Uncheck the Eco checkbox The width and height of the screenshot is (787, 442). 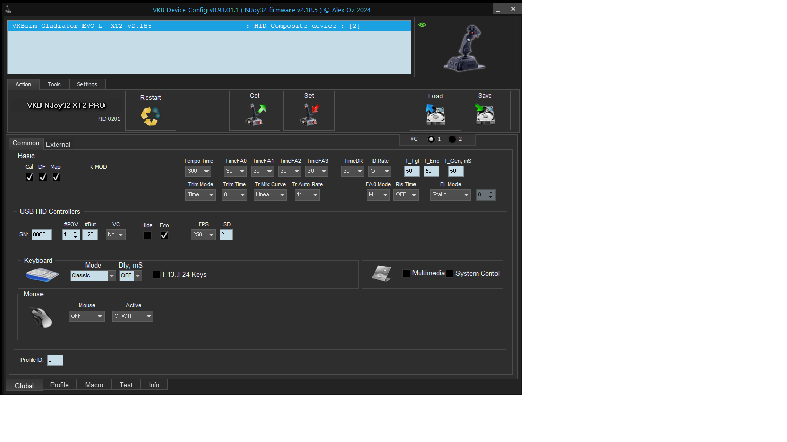164,235
